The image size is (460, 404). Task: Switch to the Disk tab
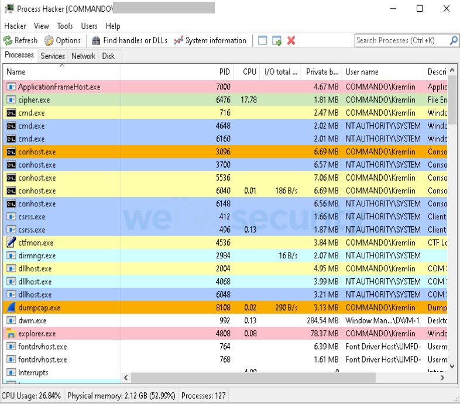coord(108,56)
